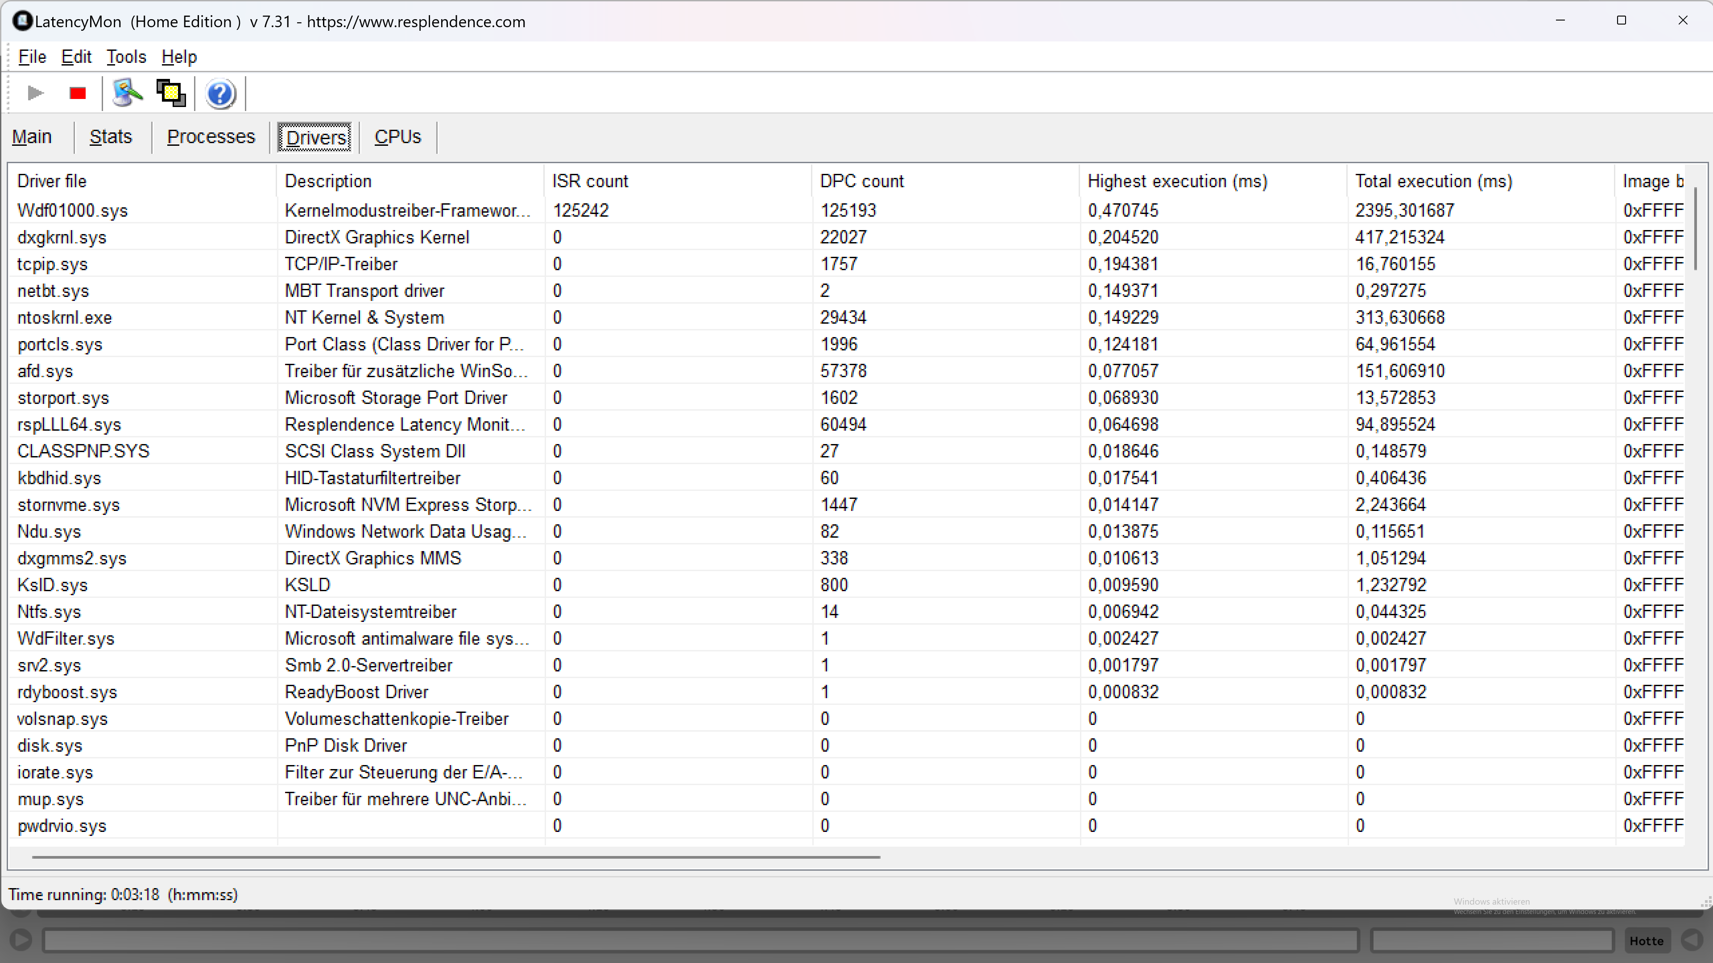Screen dimensions: 1713x963
Task: Open the options wrench toolbar icon
Action: [x=127, y=93]
